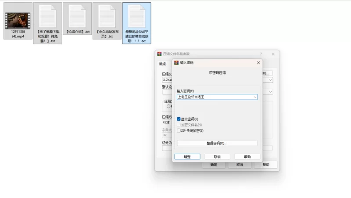Click the WinRAR icon in 输入密码 title bar

pyautogui.click(x=176, y=63)
